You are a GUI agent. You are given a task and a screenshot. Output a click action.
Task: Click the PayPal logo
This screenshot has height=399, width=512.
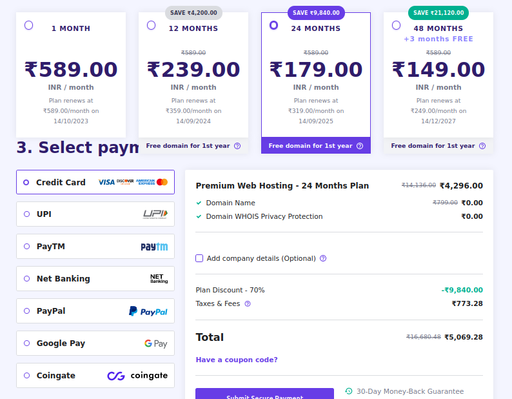(148, 311)
